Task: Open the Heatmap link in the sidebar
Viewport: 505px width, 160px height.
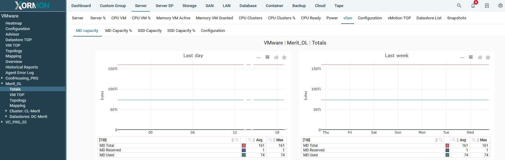Action: point(14,23)
